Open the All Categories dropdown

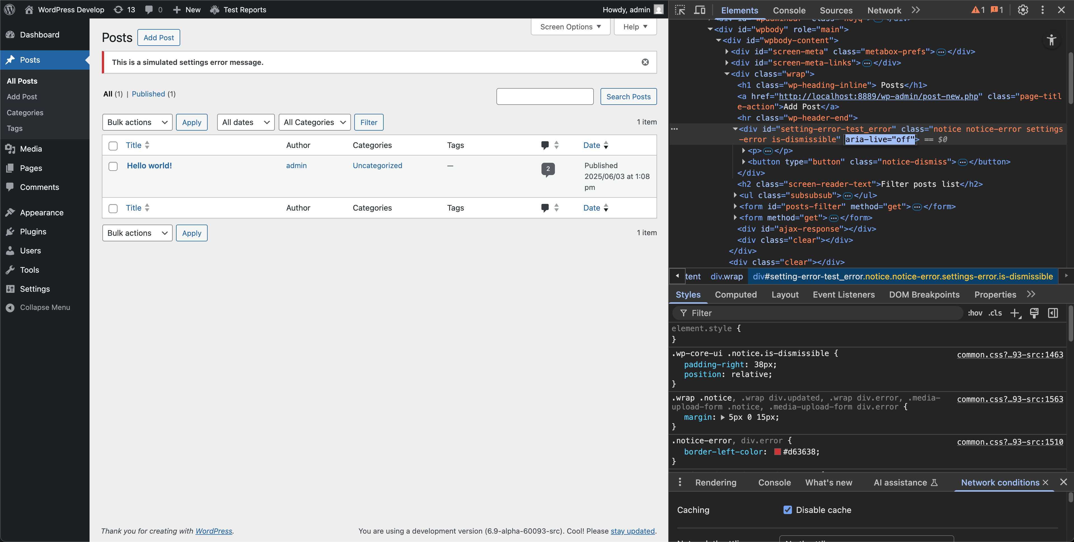click(314, 122)
